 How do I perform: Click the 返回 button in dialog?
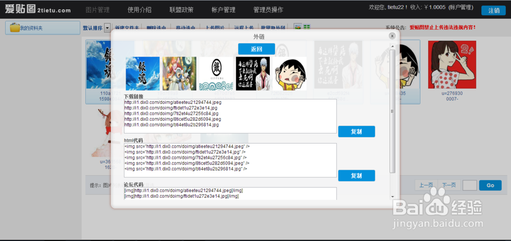[257, 49]
